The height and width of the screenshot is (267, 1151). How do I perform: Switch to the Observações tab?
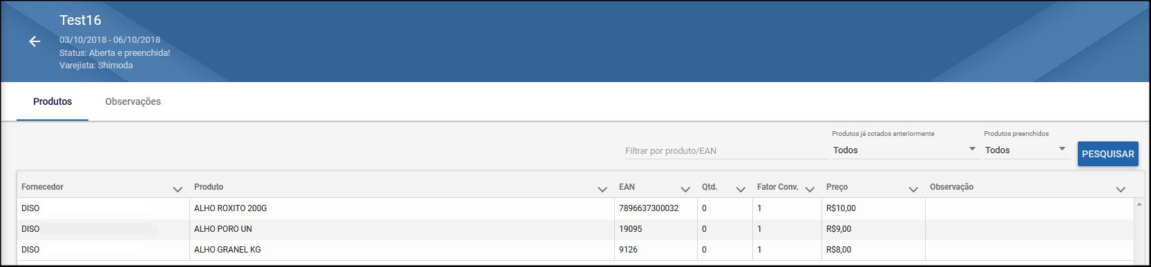pyautogui.click(x=133, y=101)
